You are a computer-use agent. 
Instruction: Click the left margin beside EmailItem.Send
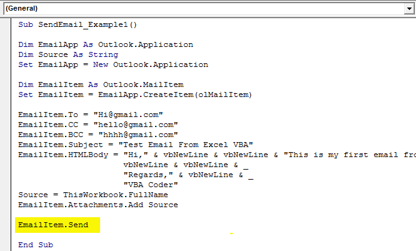(6, 225)
